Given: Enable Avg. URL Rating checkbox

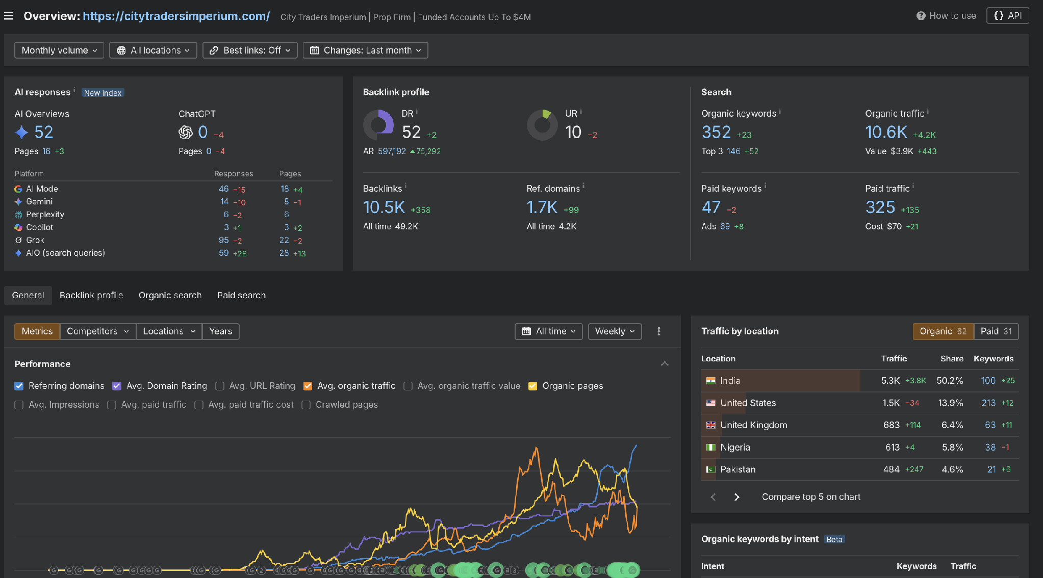Looking at the screenshot, I should pyautogui.click(x=220, y=386).
